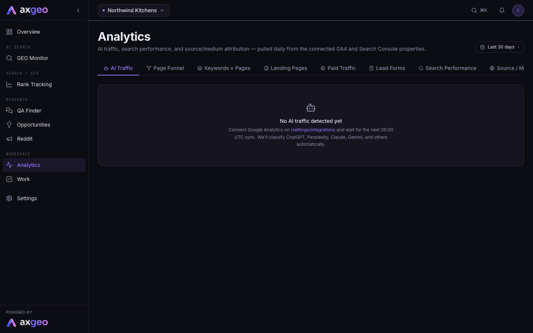Click the axgeo logo in the sidebar footer

point(27,323)
